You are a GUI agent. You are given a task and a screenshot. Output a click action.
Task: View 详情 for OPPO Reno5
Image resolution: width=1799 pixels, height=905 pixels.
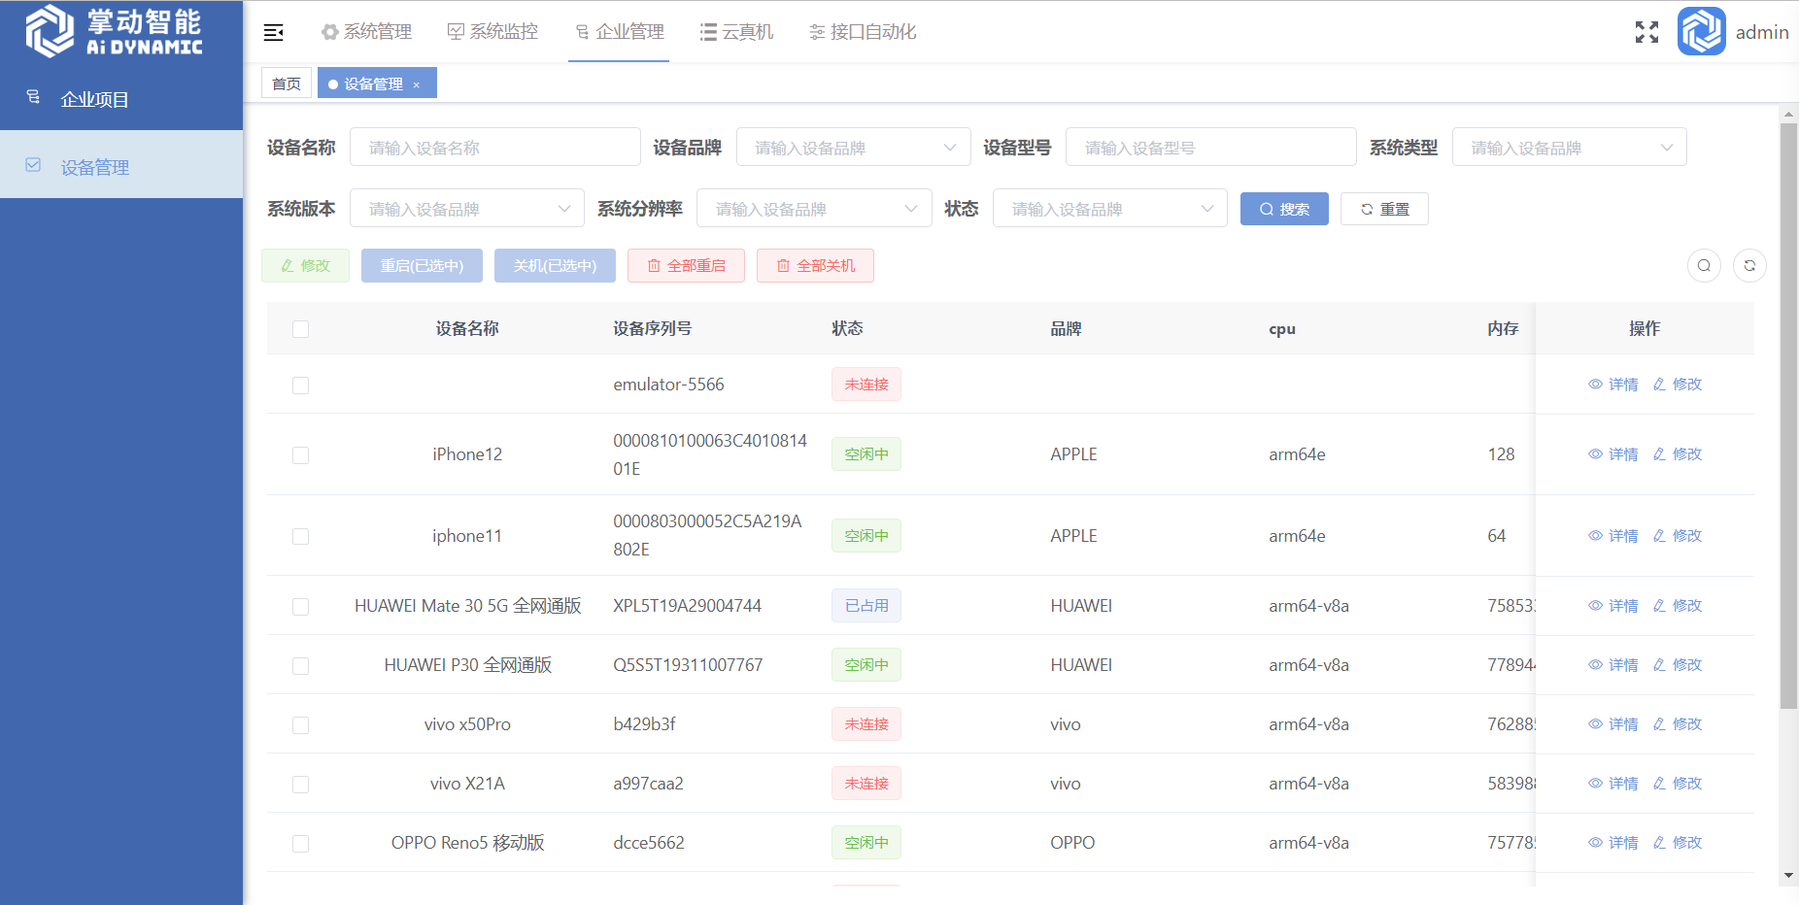point(1613,843)
